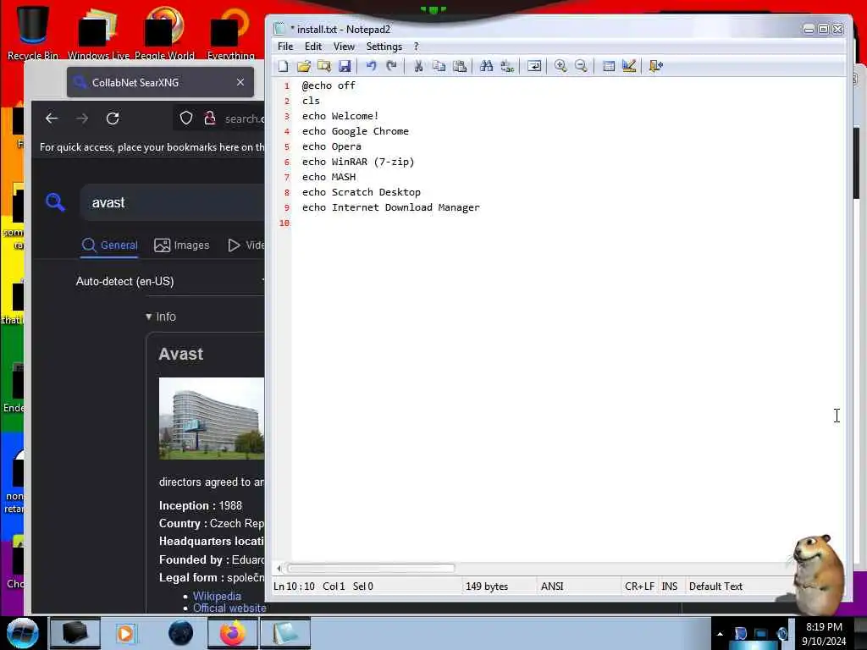The width and height of the screenshot is (867, 650).
Task: Click scrollbar left arrow in Notepad2
Action: point(279,568)
